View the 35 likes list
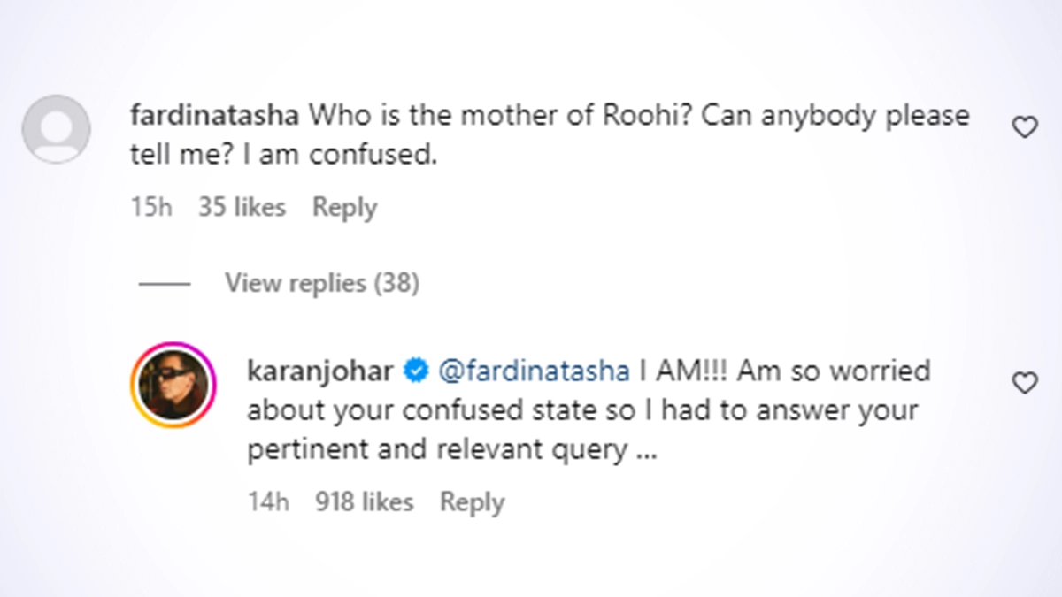 click(x=242, y=208)
